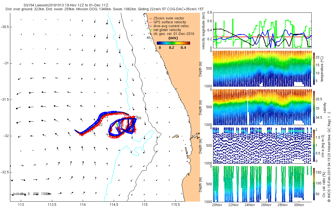Click the map longitude tick '115.5'
333x208 pixels.
click(x=176, y=205)
